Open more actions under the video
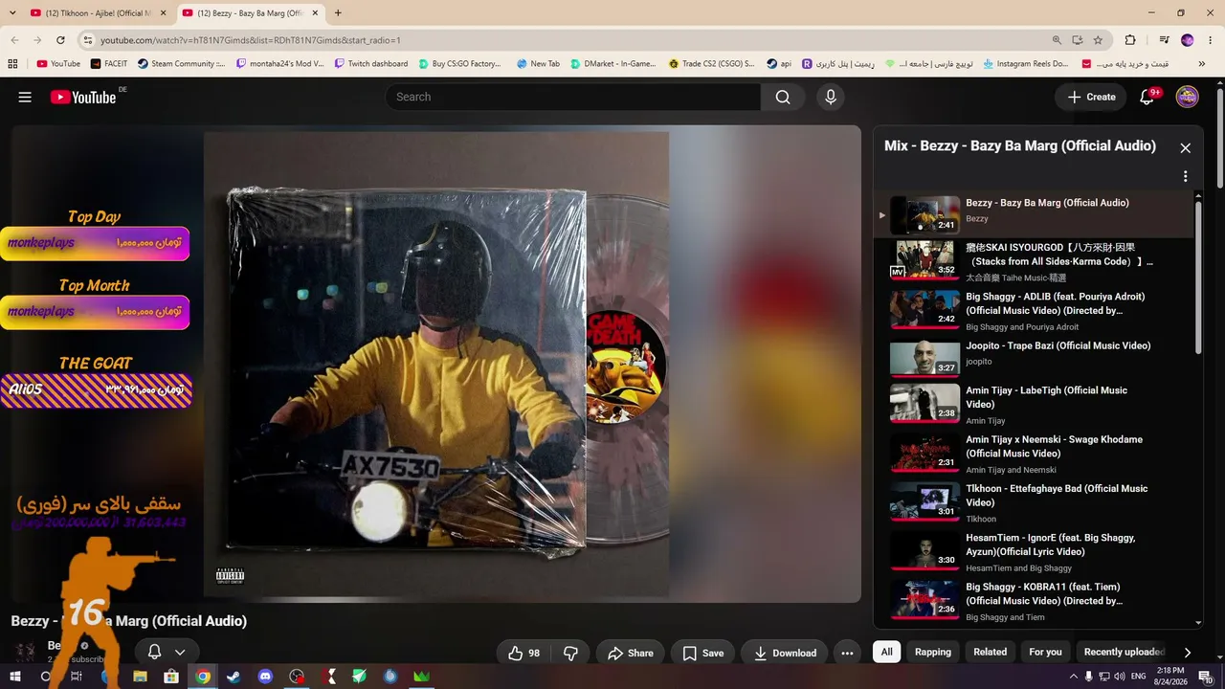 847,653
